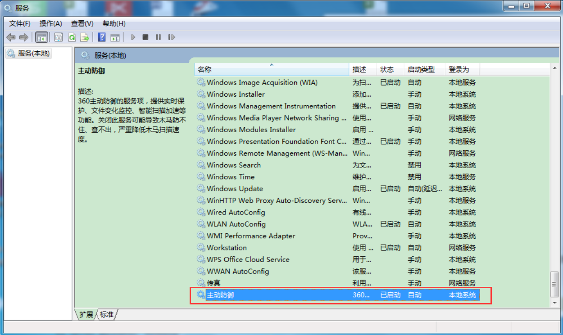Click 禁用 startup type of Windows Search

click(414, 165)
